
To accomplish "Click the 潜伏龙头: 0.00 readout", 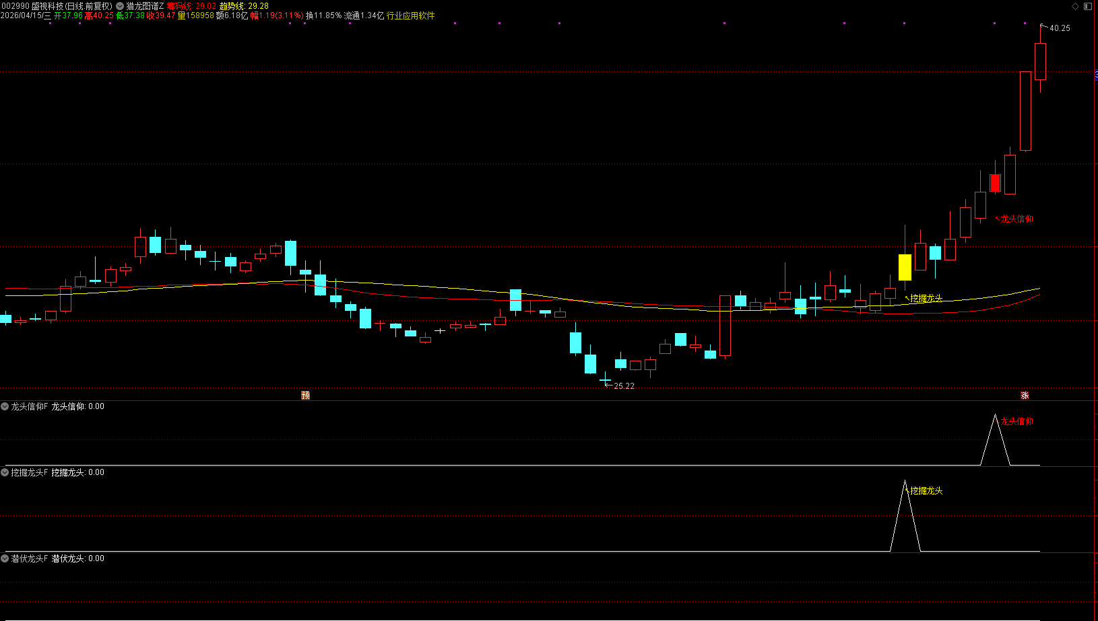I will point(78,558).
